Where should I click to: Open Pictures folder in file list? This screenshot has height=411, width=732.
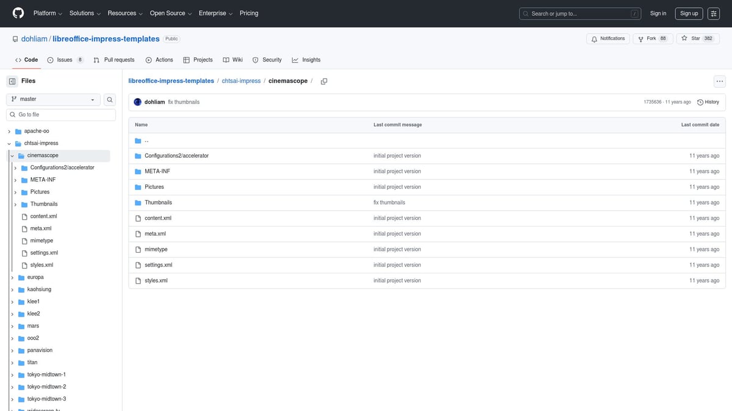click(x=154, y=187)
